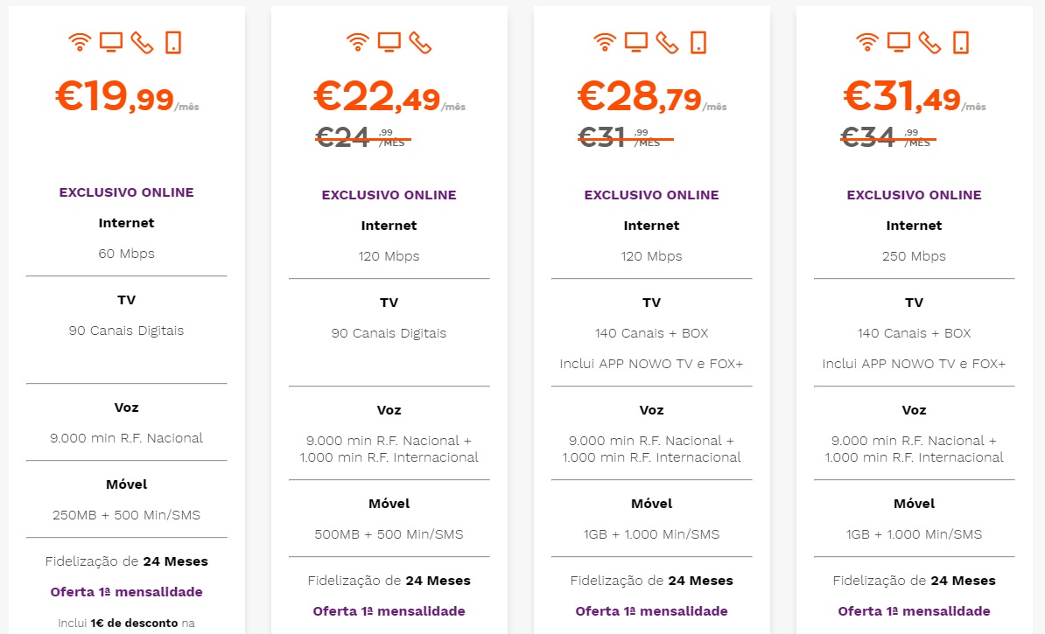Click the TV icon in the €22,49 plan
Viewport: 1045px width, 634px height.
coord(388,40)
